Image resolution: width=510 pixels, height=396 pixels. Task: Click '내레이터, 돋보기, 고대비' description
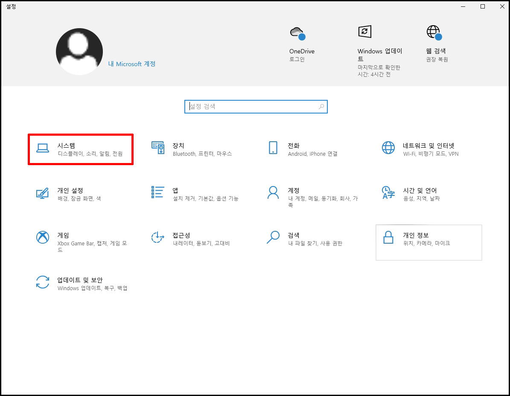pyautogui.click(x=201, y=243)
